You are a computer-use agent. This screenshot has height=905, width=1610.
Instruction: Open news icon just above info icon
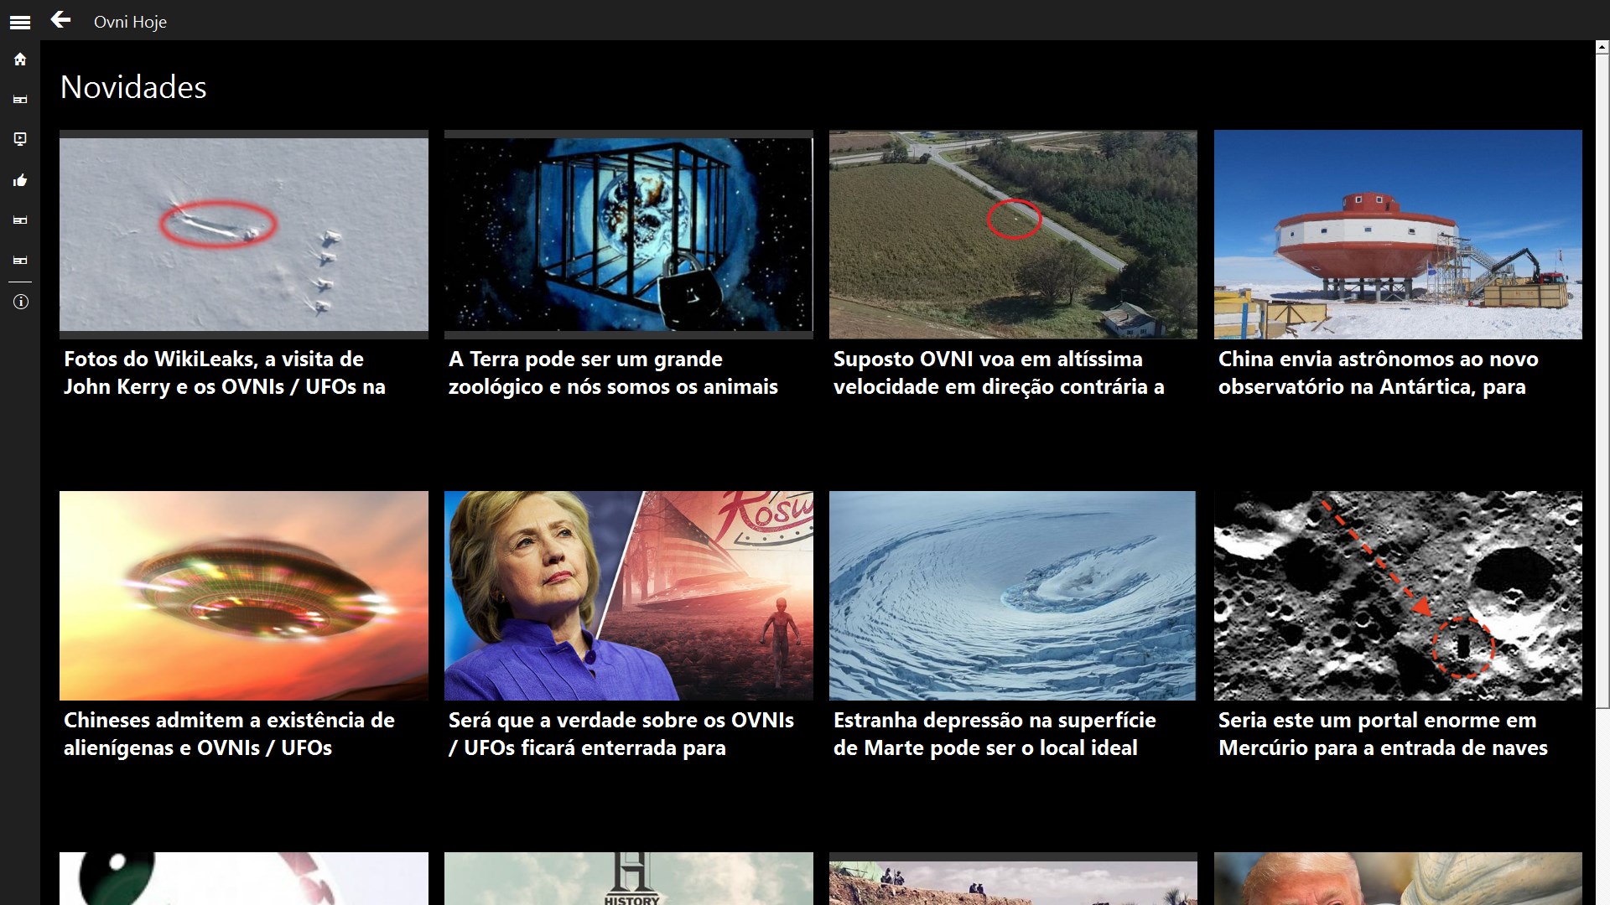[x=20, y=261]
